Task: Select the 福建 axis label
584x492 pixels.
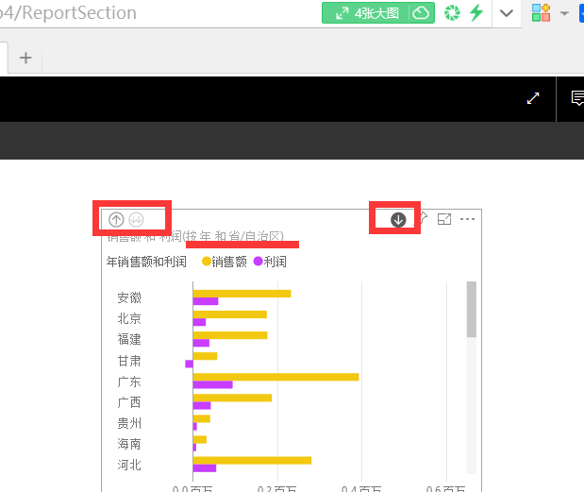Action: (129, 339)
